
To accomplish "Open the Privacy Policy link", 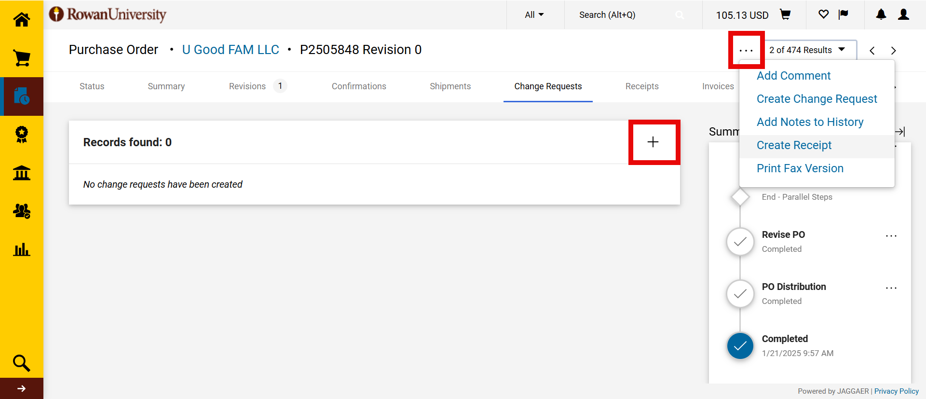I will (896, 391).
